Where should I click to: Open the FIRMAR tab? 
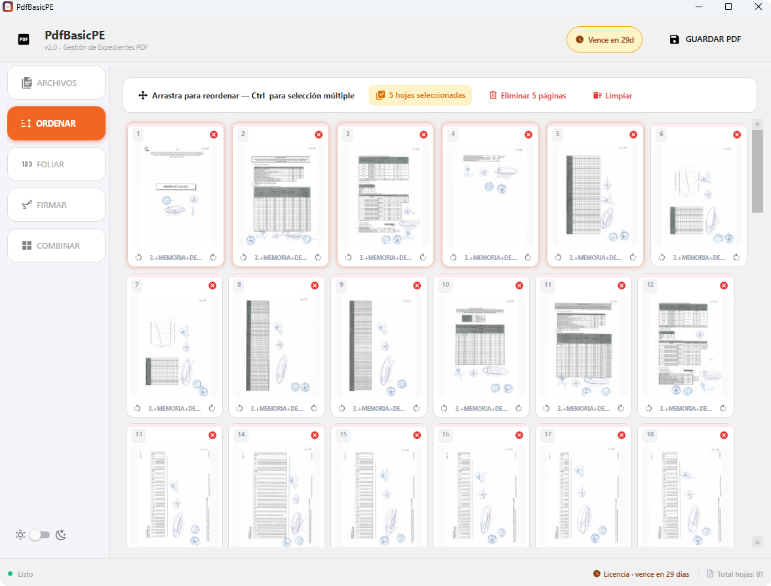[x=56, y=205]
